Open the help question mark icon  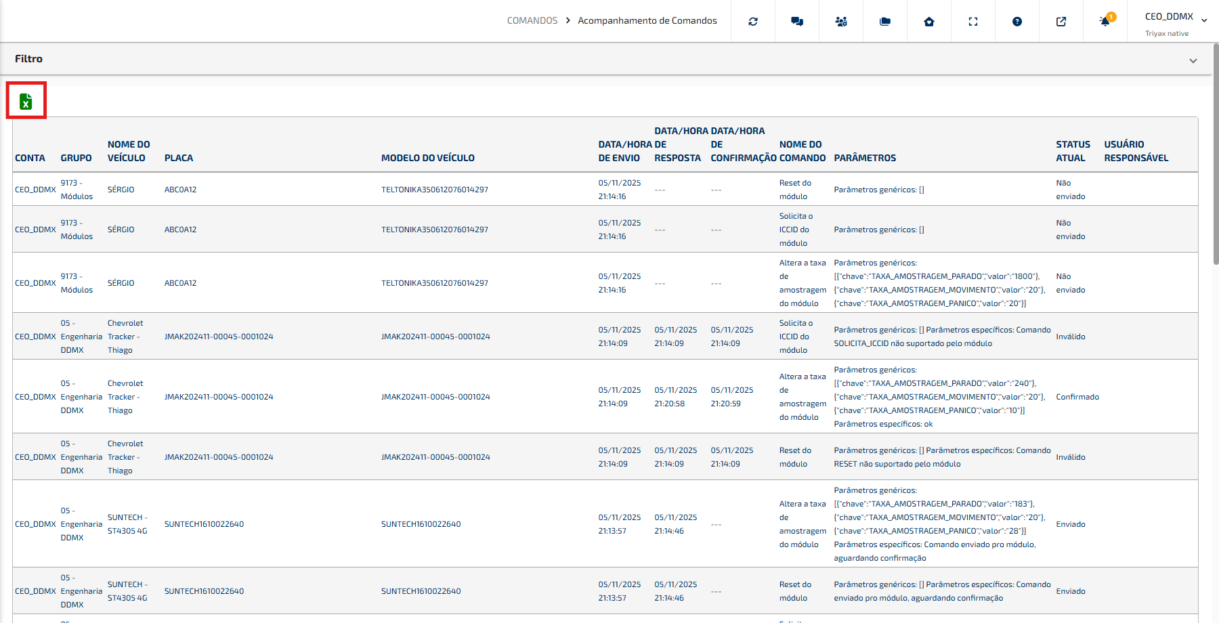[1017, 22]
